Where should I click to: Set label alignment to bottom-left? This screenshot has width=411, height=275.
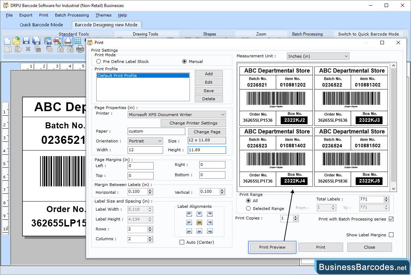click(189, 231)
